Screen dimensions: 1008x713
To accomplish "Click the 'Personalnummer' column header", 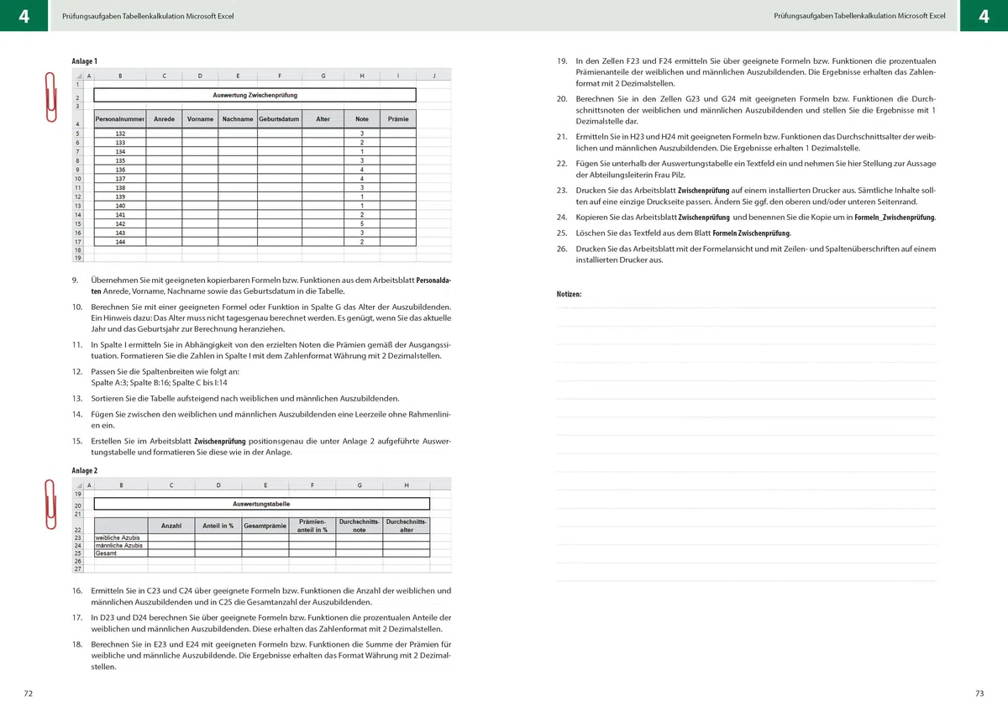I will tap(120, 119).
